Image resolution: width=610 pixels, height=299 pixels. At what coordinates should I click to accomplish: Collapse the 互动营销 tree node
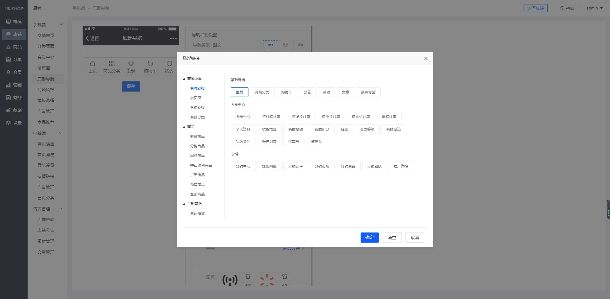(x=184, y=204)
